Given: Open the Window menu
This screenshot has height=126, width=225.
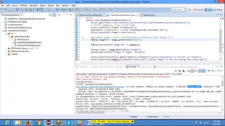Looking at the screenshot, I should 66,6.
